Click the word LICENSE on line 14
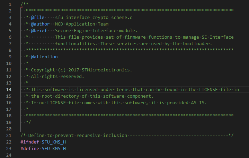This screenshot has height=158, width=249. pos(207,89)
